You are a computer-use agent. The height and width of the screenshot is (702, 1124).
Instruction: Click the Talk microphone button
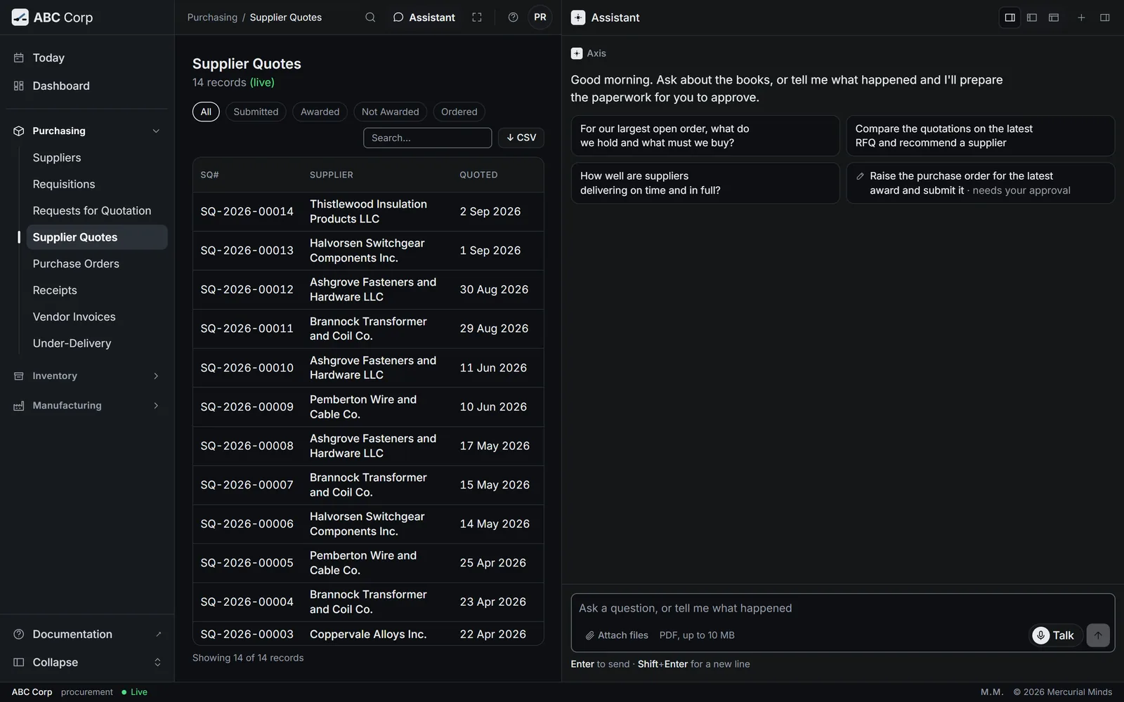1054,635
